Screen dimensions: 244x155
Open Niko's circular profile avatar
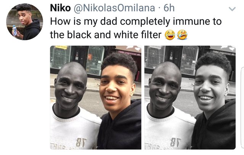(x=24, y=22)
